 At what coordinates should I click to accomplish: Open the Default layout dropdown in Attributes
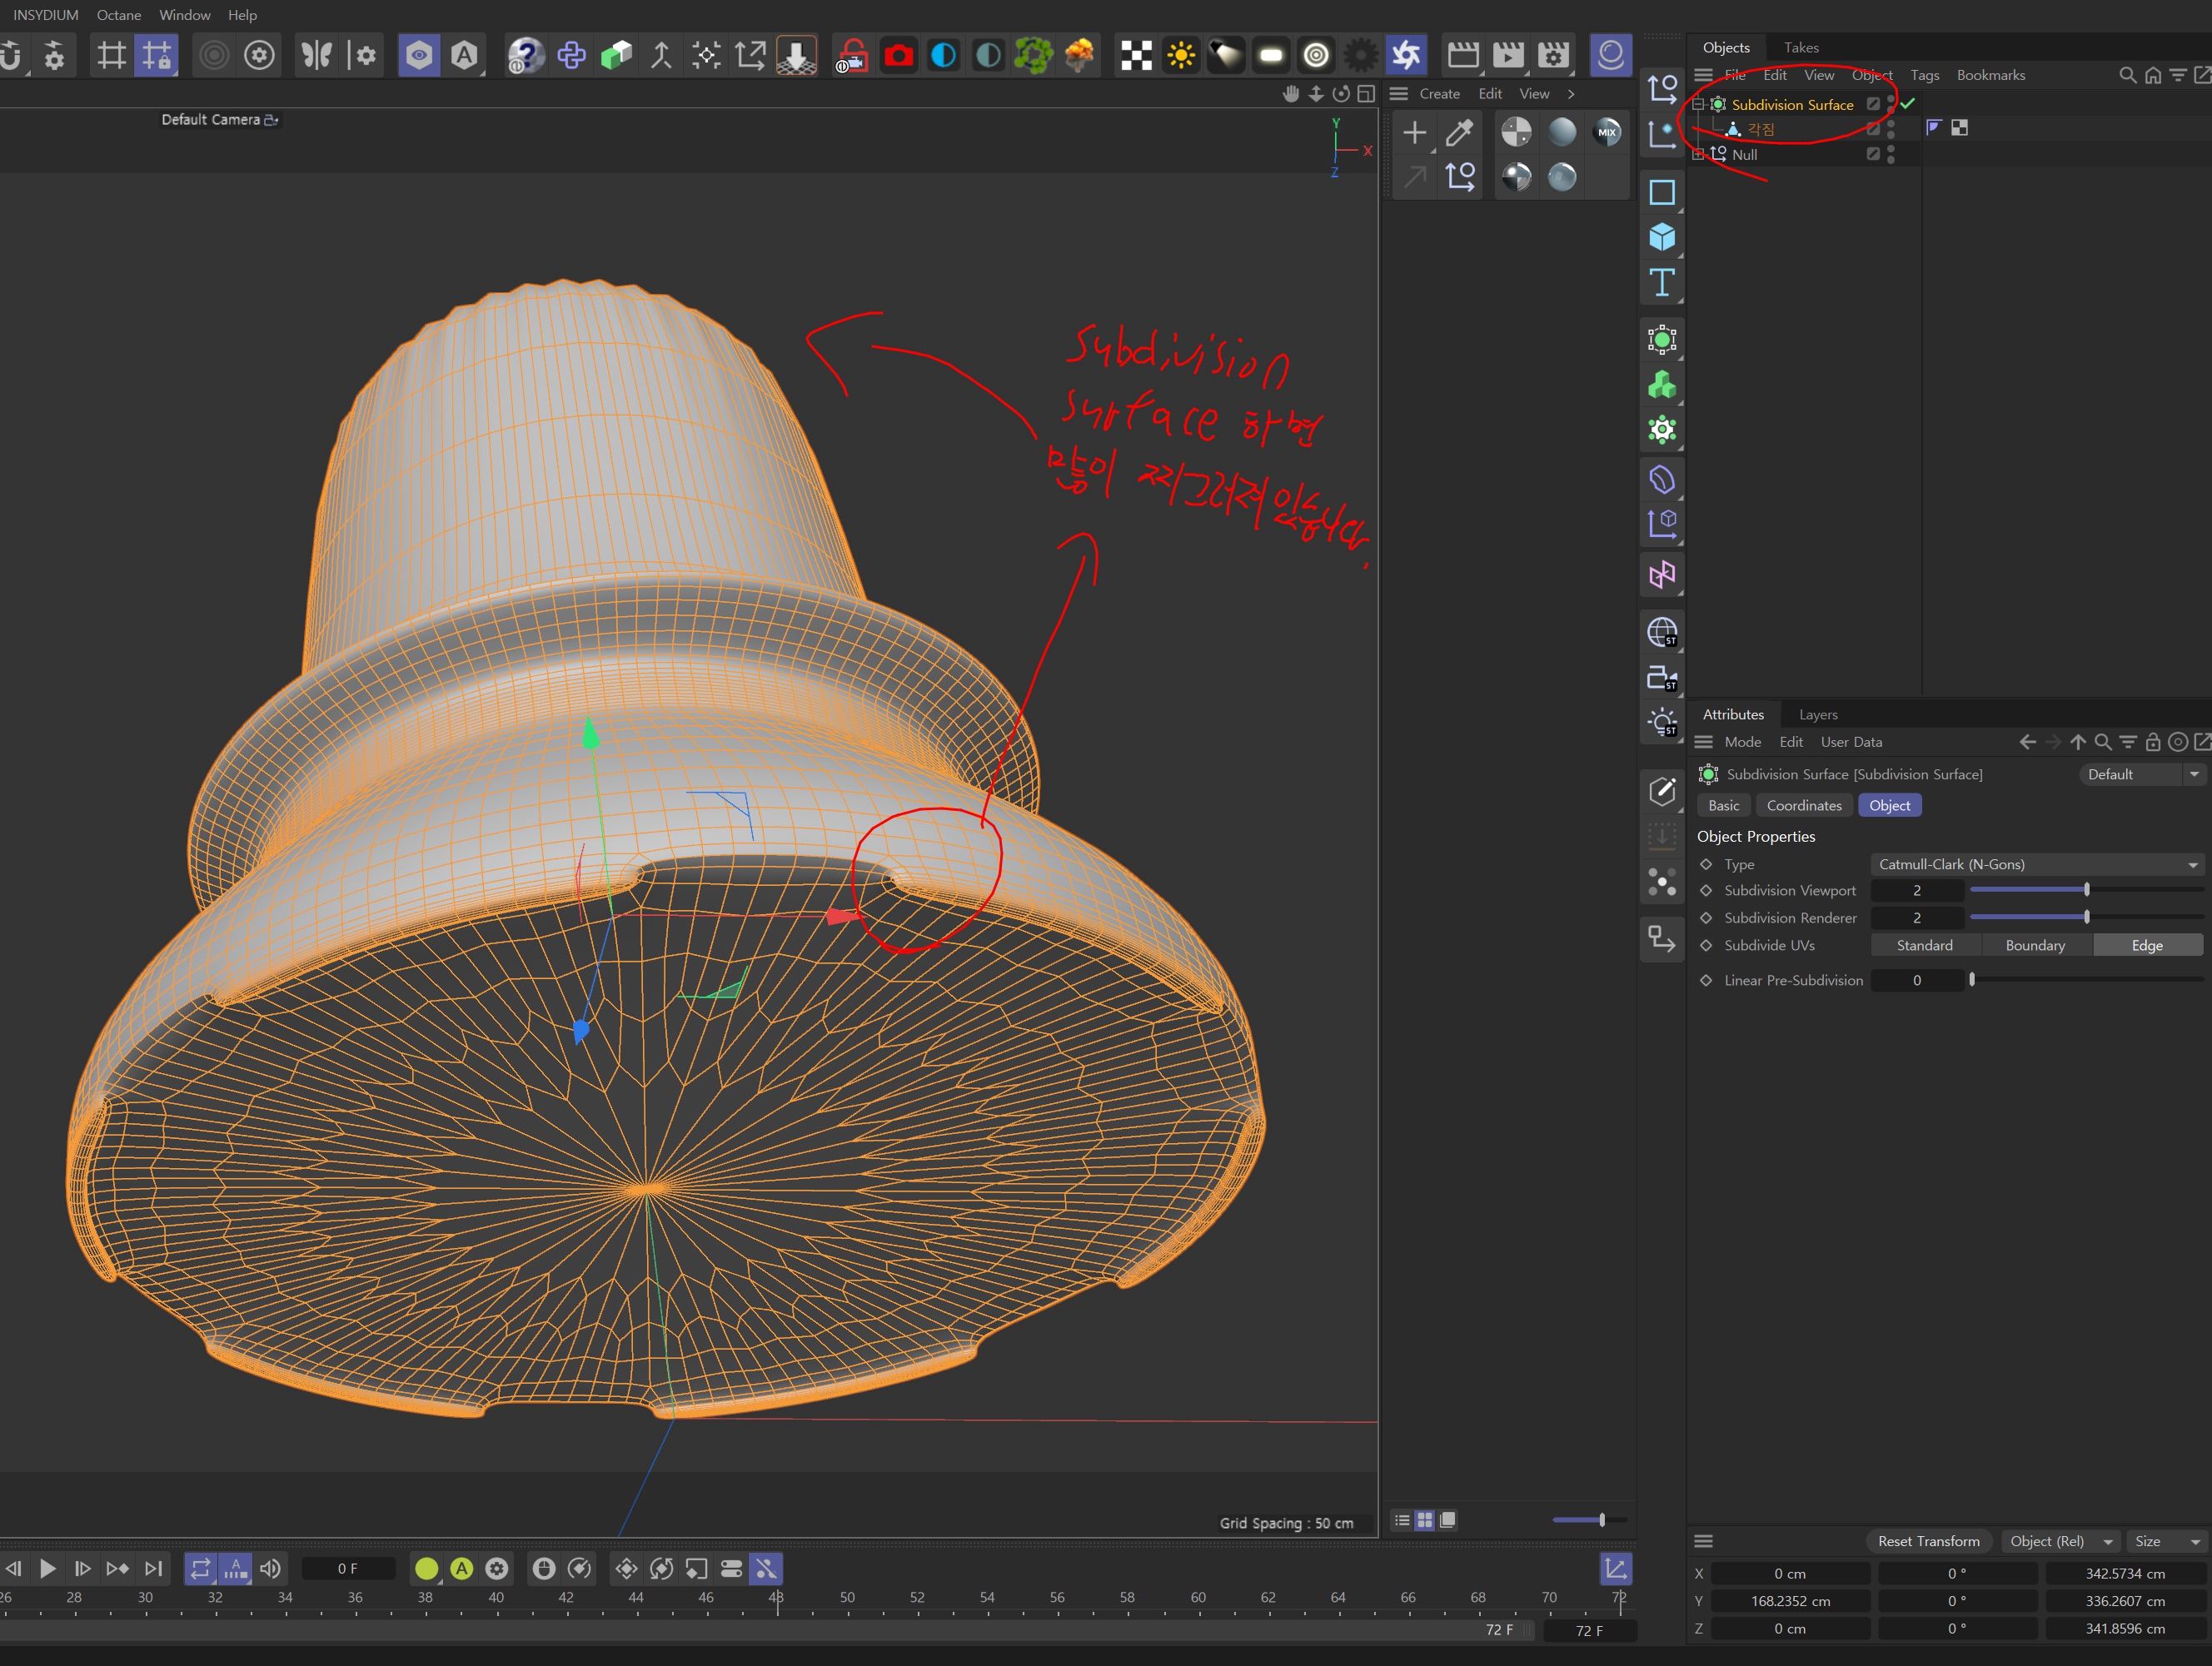[2140, 774]
